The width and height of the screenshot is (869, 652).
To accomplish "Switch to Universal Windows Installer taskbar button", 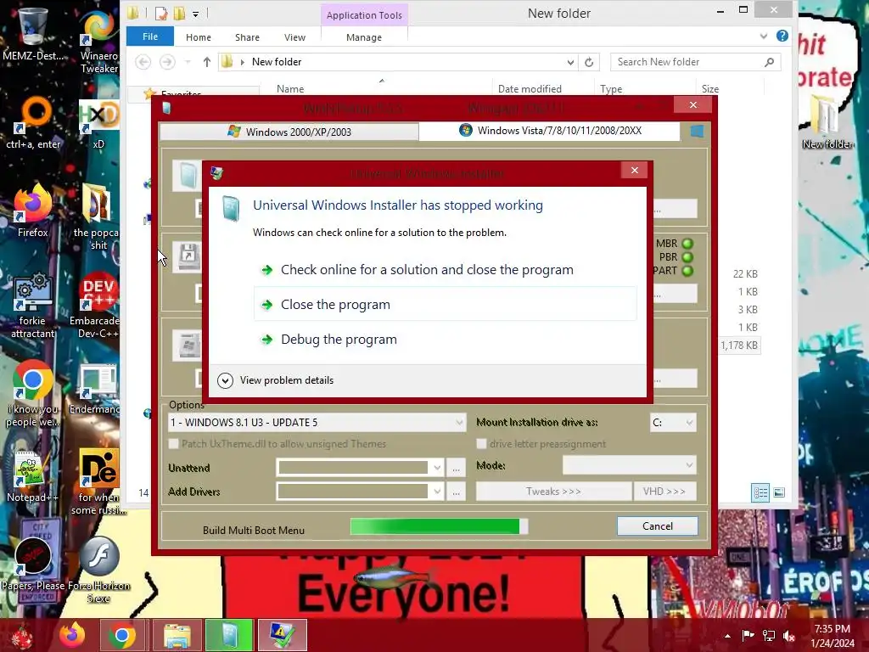I will coord(282,635).
